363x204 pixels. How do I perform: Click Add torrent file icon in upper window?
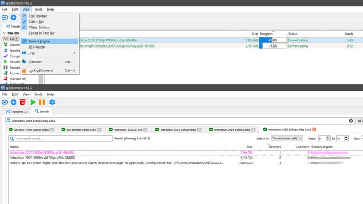(x=14, y=18)
